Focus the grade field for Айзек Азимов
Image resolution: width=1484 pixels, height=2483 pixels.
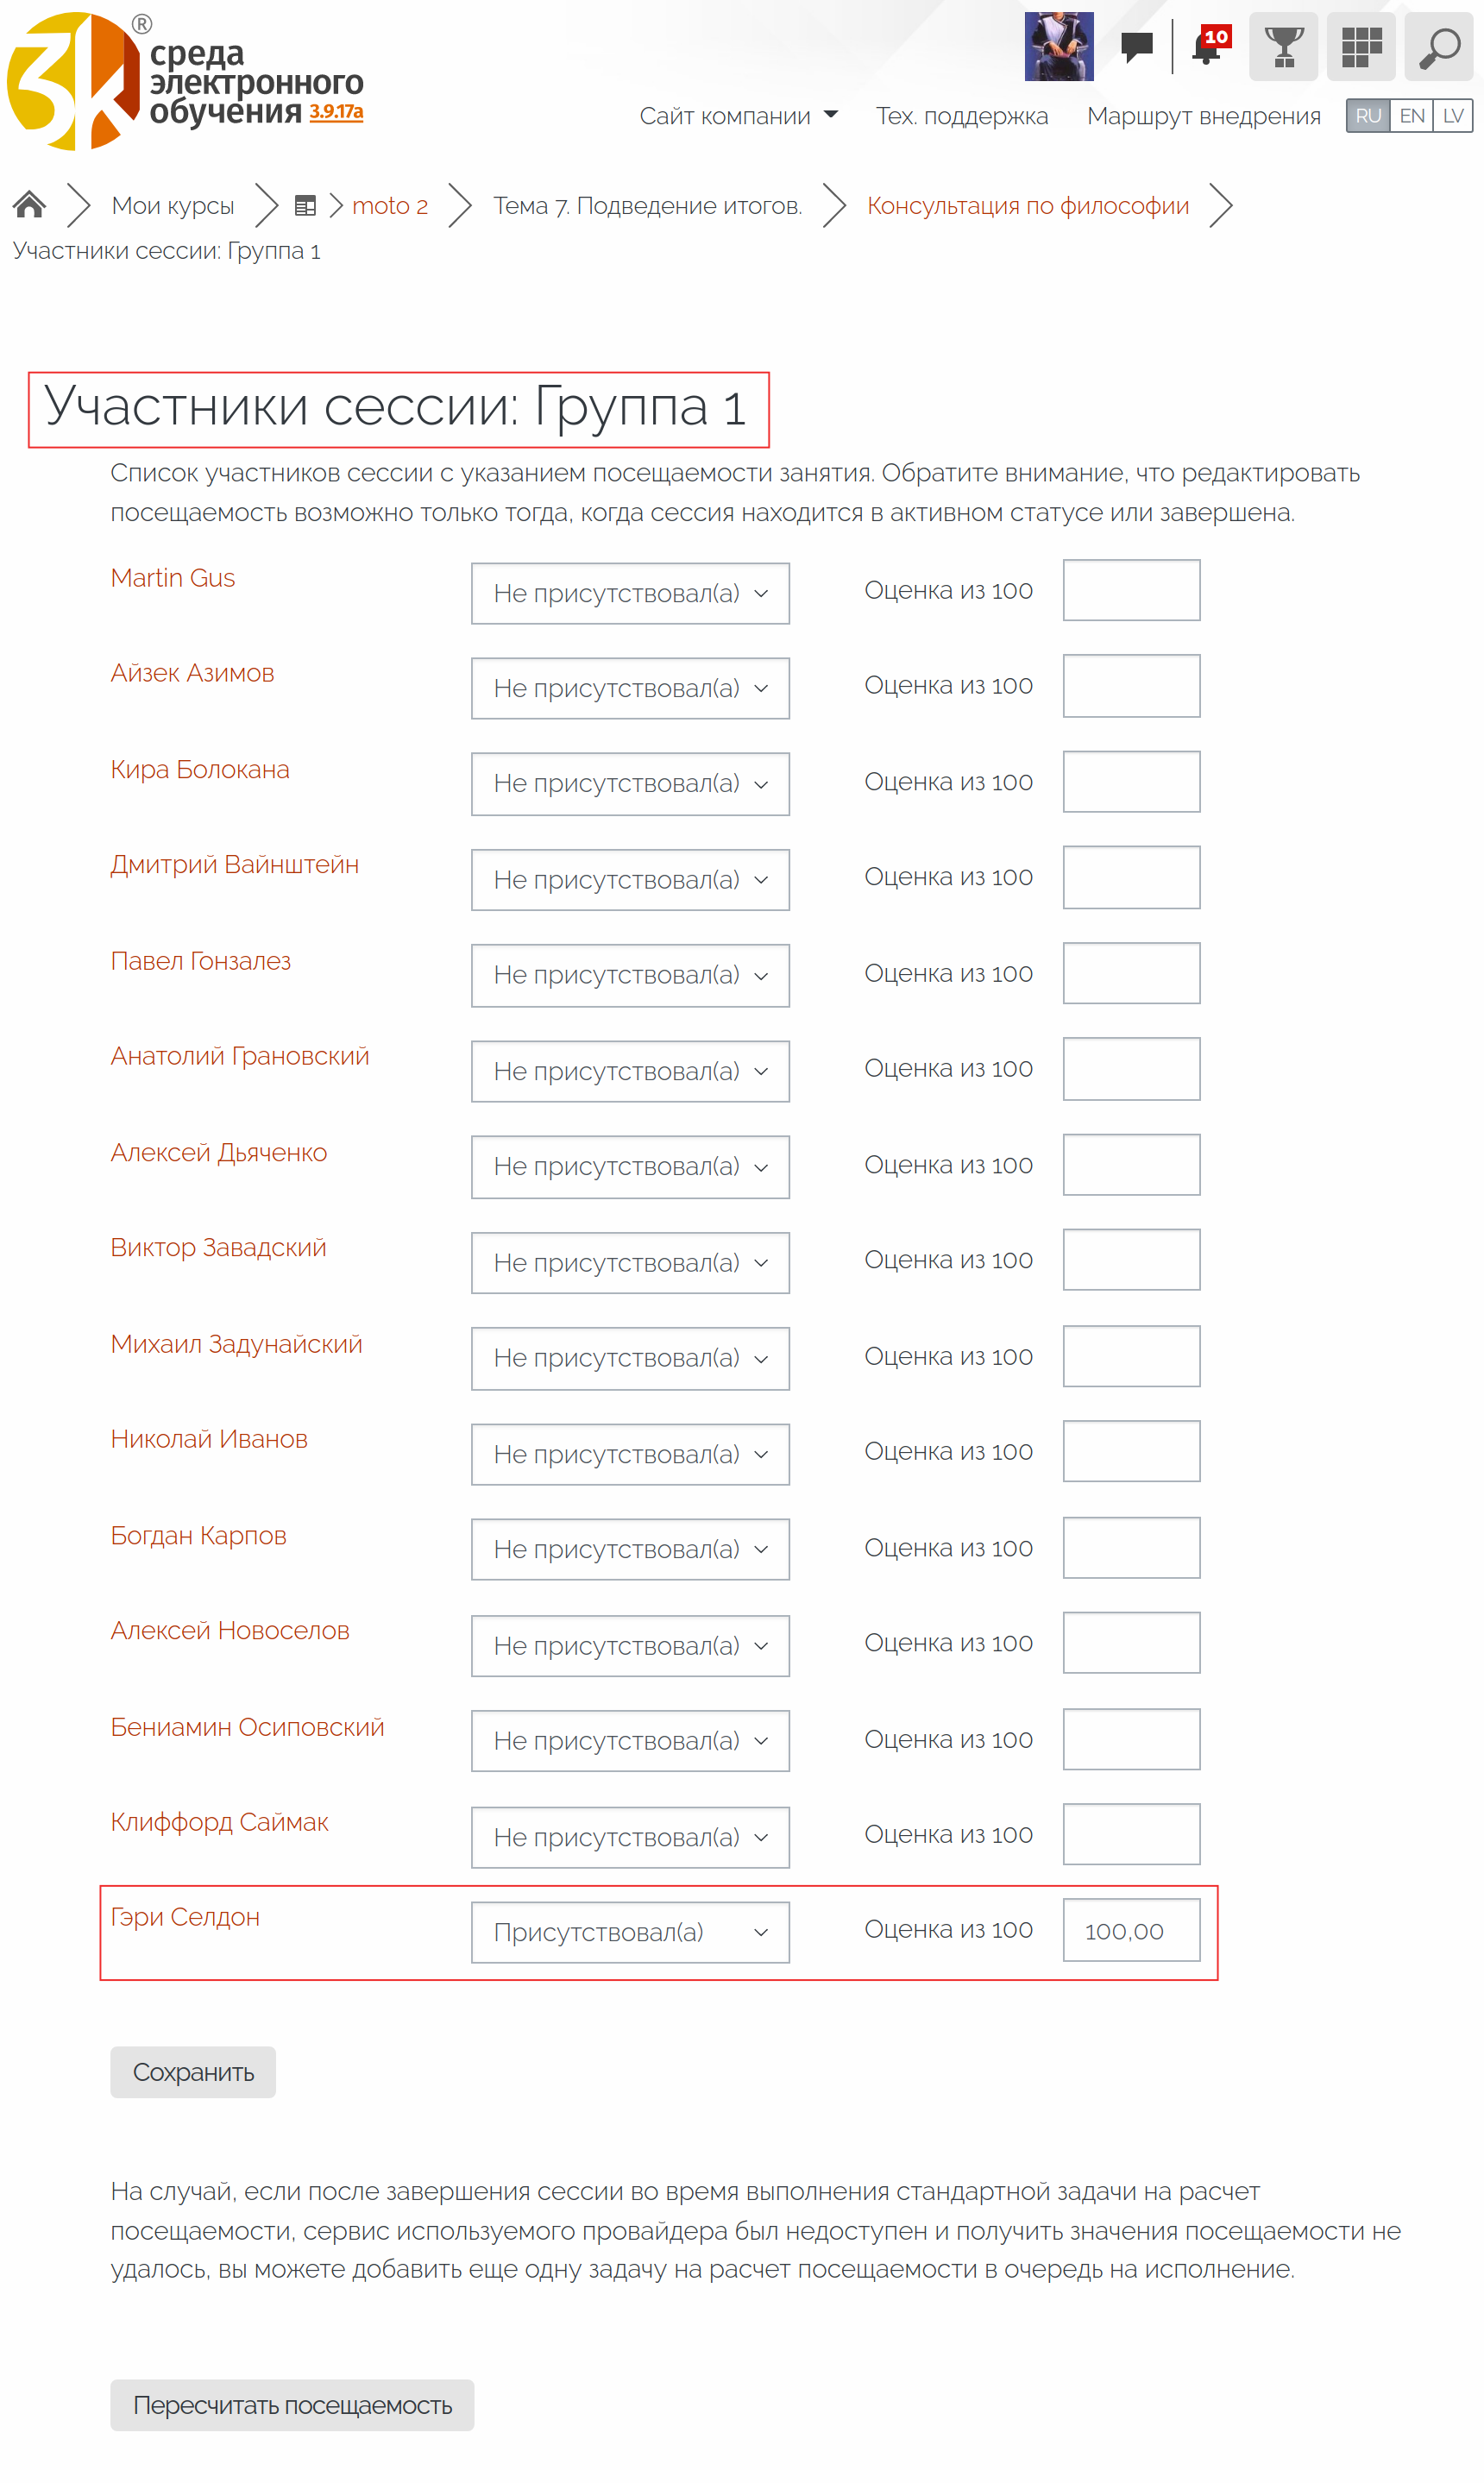click(x=1131, y=686)
